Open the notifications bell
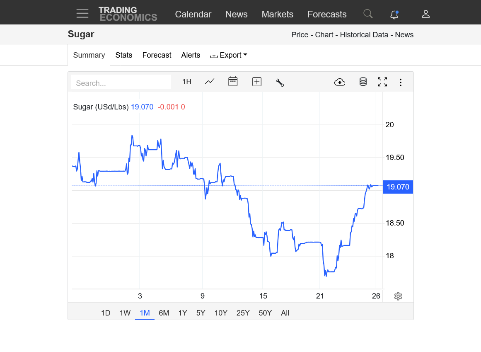Viewport: 481px width, 352px height. tap(394, 15)
